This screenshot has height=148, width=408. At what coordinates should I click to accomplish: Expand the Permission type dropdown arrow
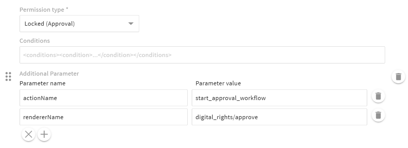pyautogui.click(x=131, y=24)
